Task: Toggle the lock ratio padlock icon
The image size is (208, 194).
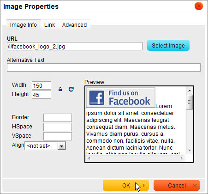Action: coord(60,89)
